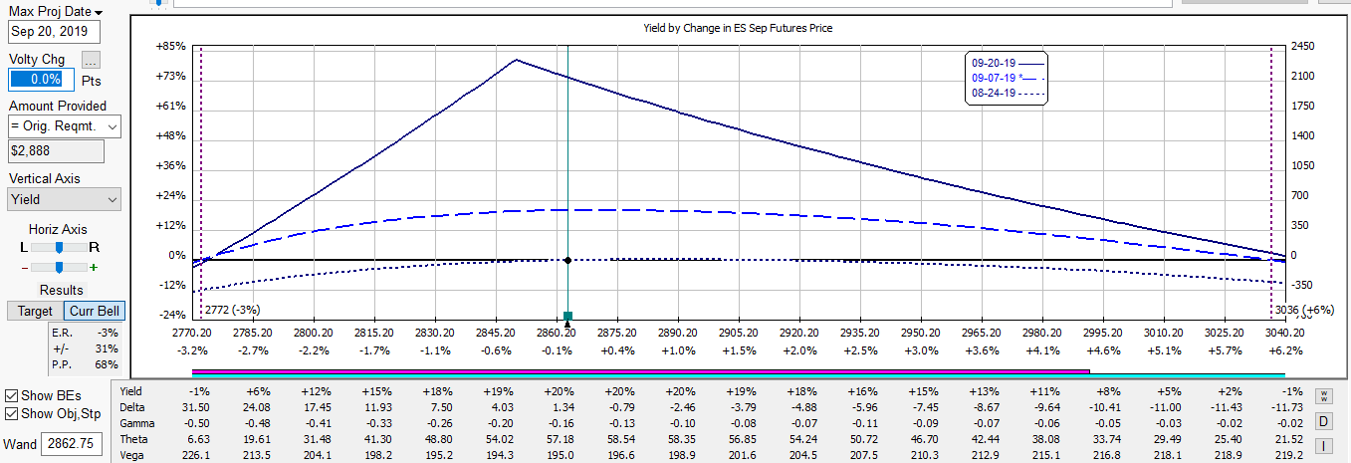Click the +85% yield axis label
The height and width of the screenshot is (463, 1351).
pyautogui.click(x=171, y=46)
